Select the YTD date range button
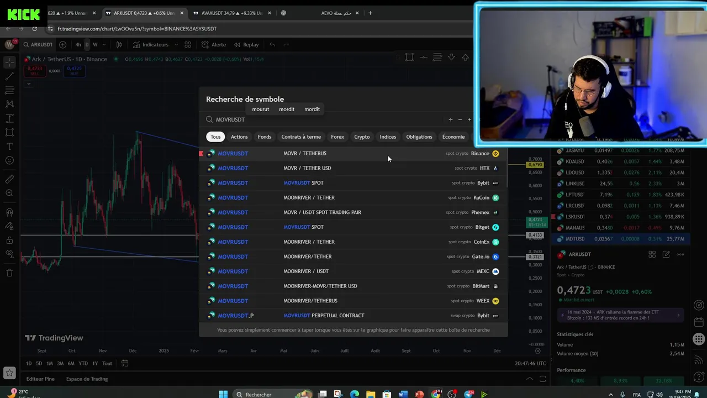707x398 pixels. (83, 363)
